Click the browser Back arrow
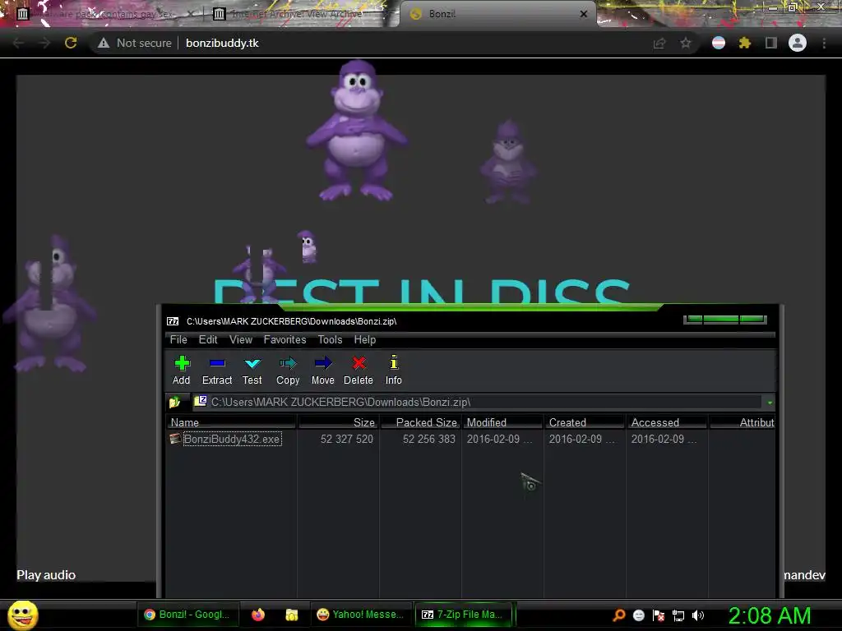842x631 pixels. (x=18, y=43)
